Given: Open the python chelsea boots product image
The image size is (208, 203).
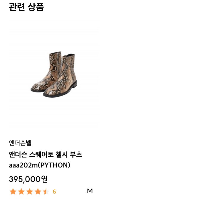Looking at the screenshot, I should (x=54, y=74).
